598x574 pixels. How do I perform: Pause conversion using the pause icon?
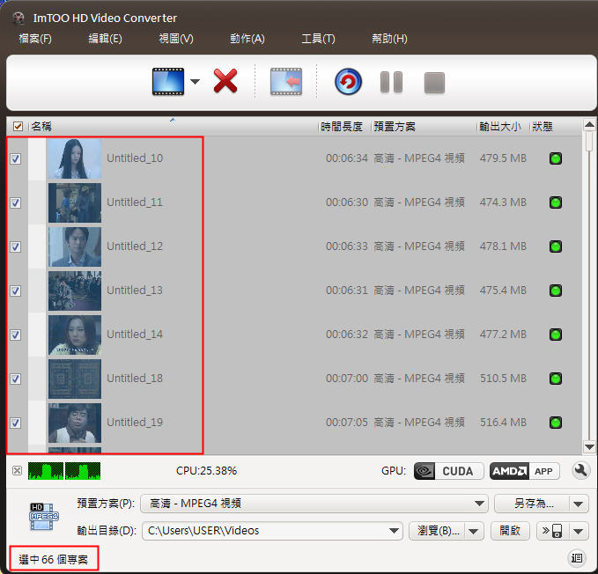[x=391, y=82]
